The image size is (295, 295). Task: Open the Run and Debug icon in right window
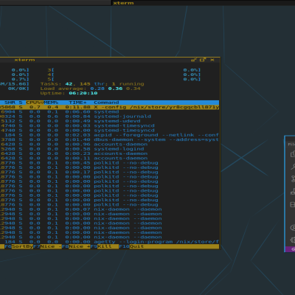click(x=293, y=192)
